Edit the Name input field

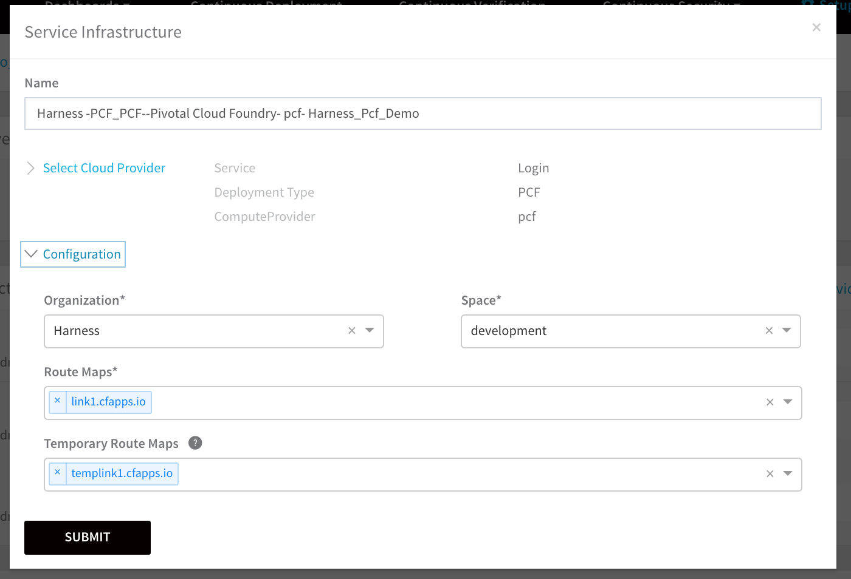(423, 113)
